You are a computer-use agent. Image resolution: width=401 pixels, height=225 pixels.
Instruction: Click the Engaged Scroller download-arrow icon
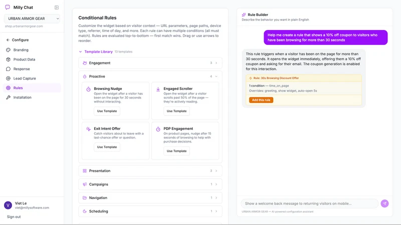point(158,89)
